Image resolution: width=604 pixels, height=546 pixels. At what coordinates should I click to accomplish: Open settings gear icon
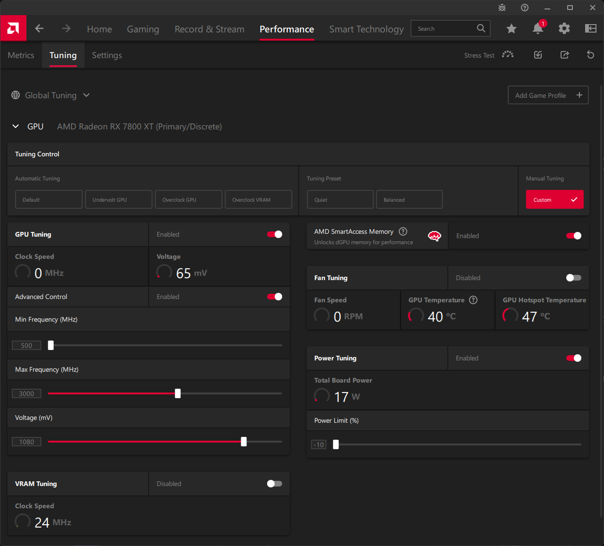(564, 29)
